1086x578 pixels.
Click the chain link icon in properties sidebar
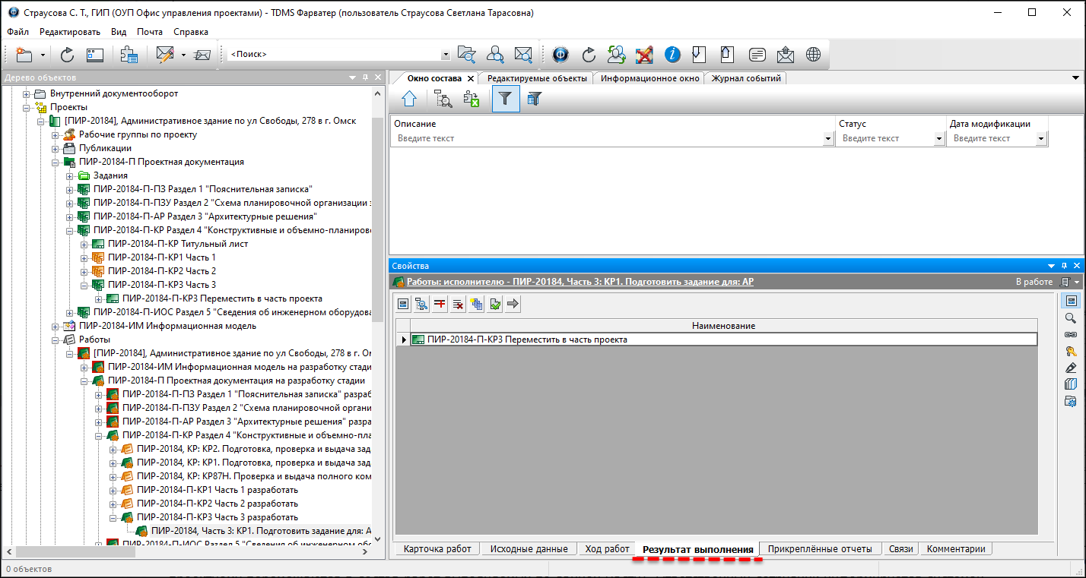(x=1070, y=335)
